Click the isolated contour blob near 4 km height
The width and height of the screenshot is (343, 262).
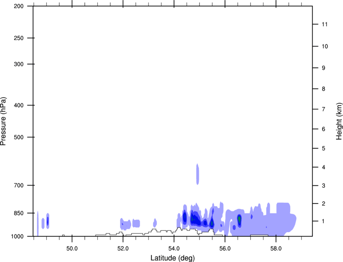198,174
